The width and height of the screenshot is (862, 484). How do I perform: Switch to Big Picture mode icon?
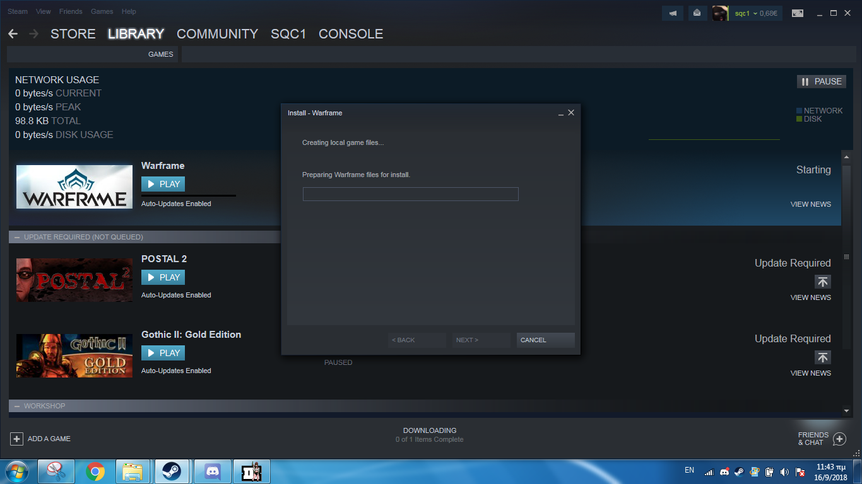(798, 13)
